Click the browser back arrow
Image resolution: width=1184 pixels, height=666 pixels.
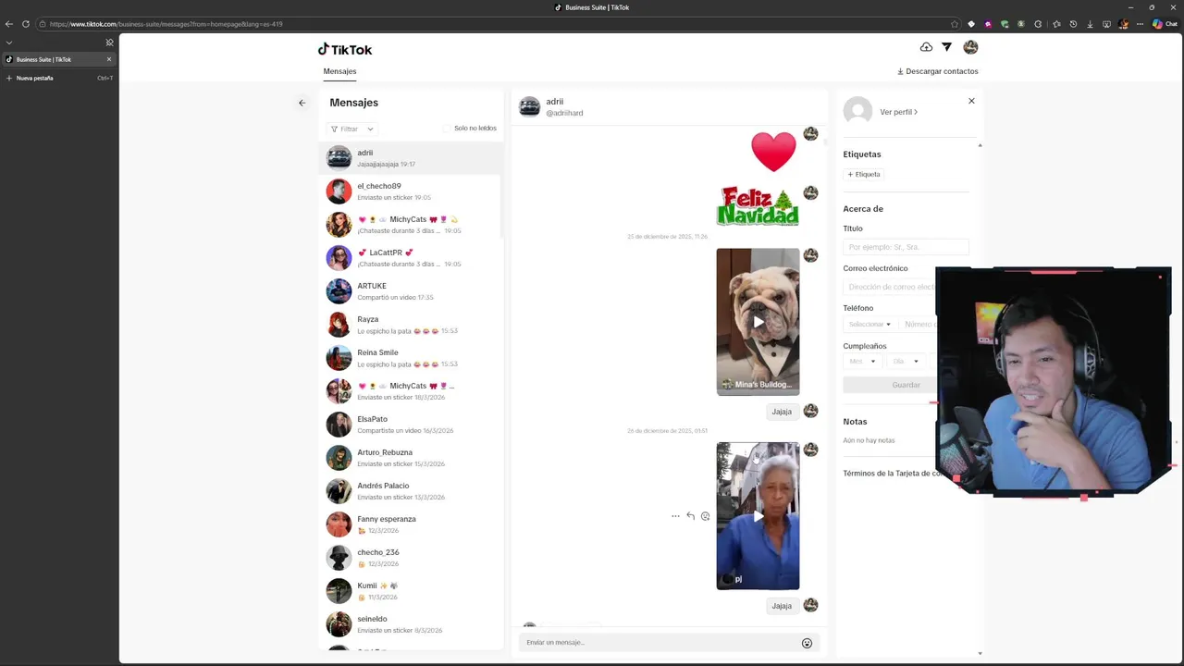coord(9,24)
